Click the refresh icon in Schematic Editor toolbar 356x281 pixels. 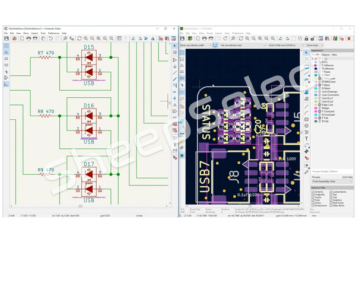click(78, 39)
